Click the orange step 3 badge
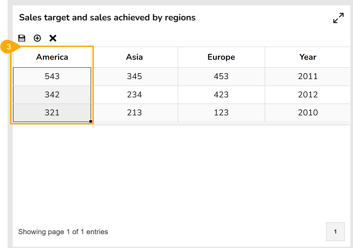The image size is (353, 248). pos(9,47)
